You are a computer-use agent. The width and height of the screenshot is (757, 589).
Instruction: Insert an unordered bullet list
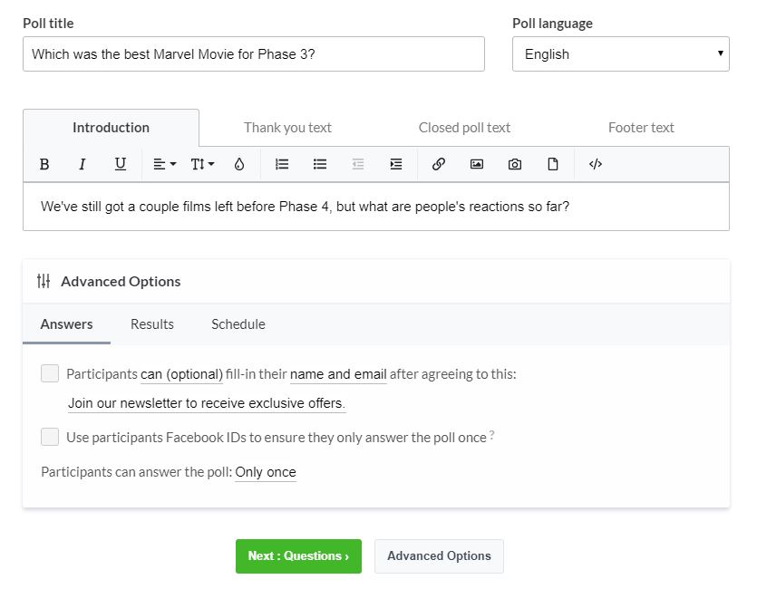pos(320,164)
